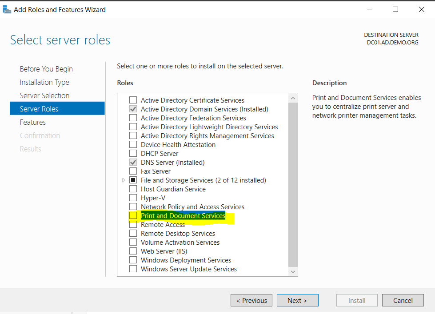Check the Remote Access checkbox

133,224
